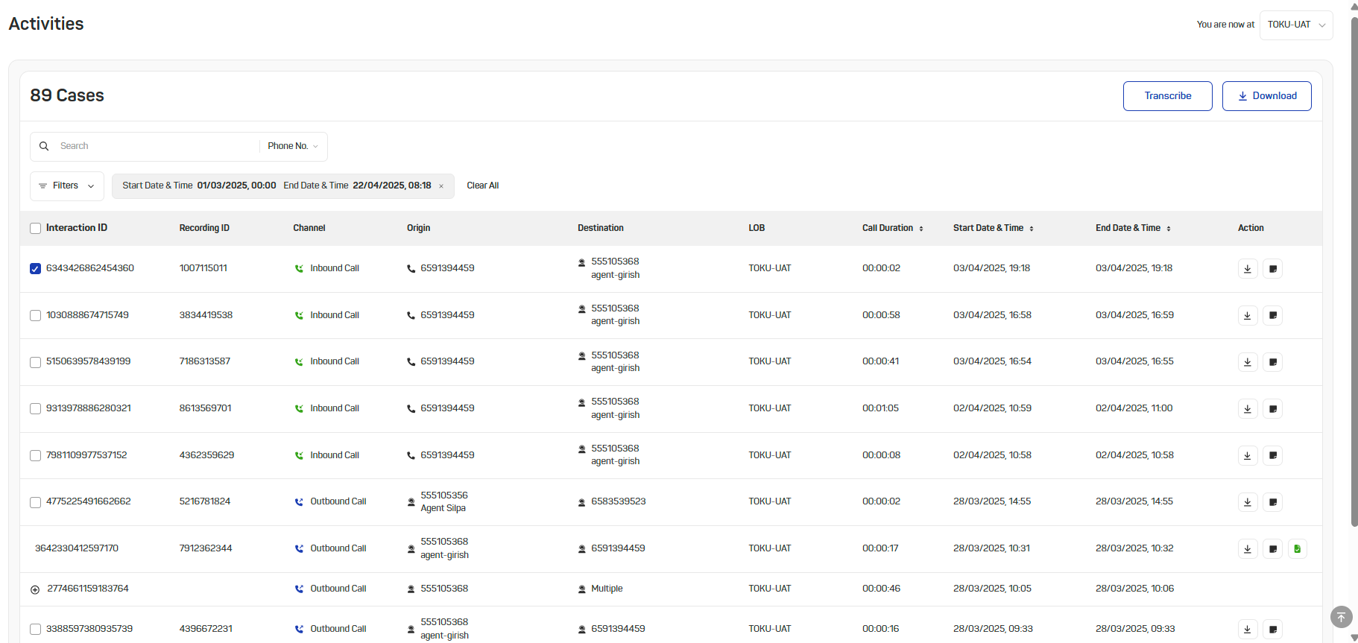Click the 89 Cases heading
The width and height of the screenshot is (1358, 643).
tap(67, 95)
